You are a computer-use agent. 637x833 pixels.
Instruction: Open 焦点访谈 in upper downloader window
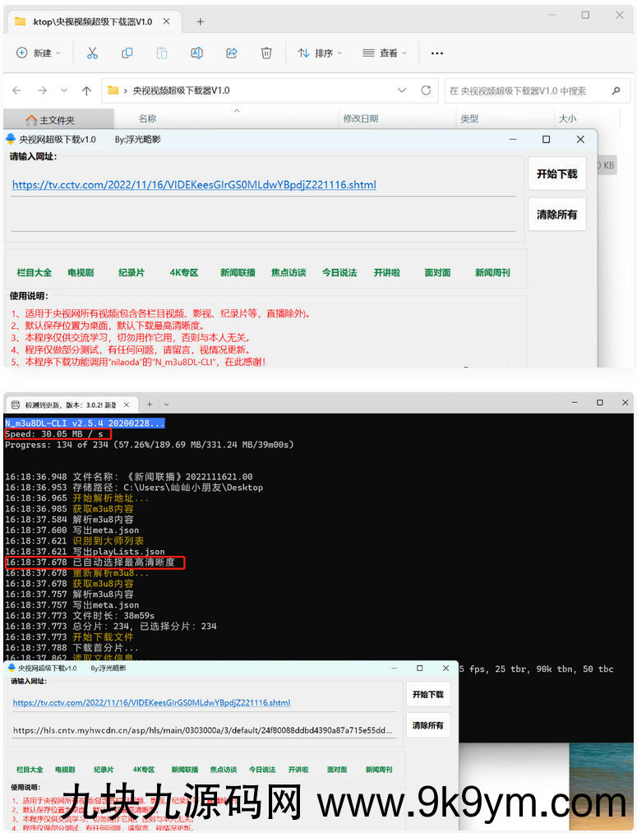coord(288,272)
